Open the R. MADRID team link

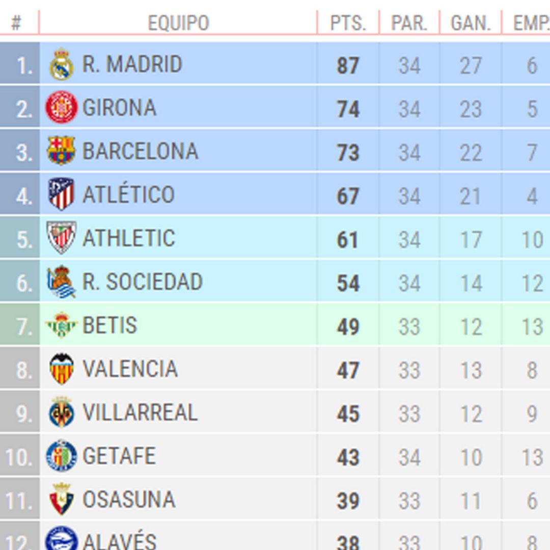(132, 64)
